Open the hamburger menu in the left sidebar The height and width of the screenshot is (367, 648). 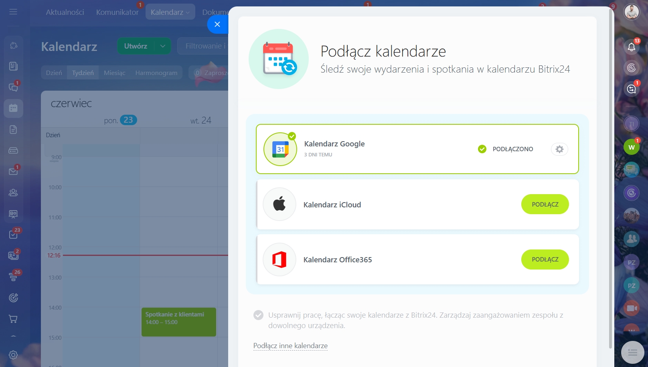click(x=13, y=12)
